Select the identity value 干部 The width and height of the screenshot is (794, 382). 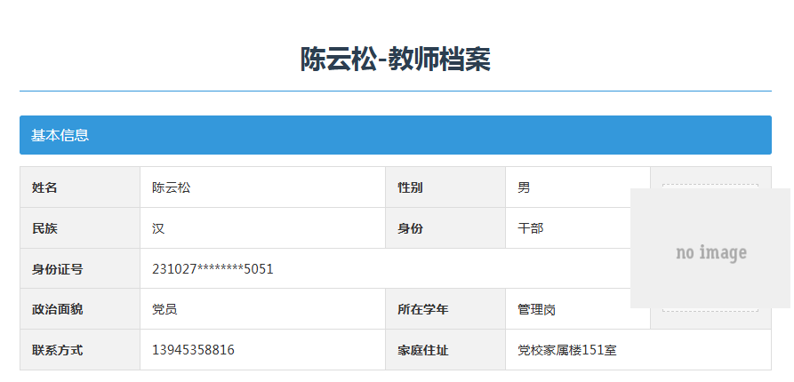[x=531, y=228]
